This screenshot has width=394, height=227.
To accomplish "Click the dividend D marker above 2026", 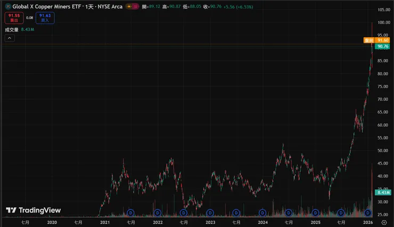I will 367,213.
